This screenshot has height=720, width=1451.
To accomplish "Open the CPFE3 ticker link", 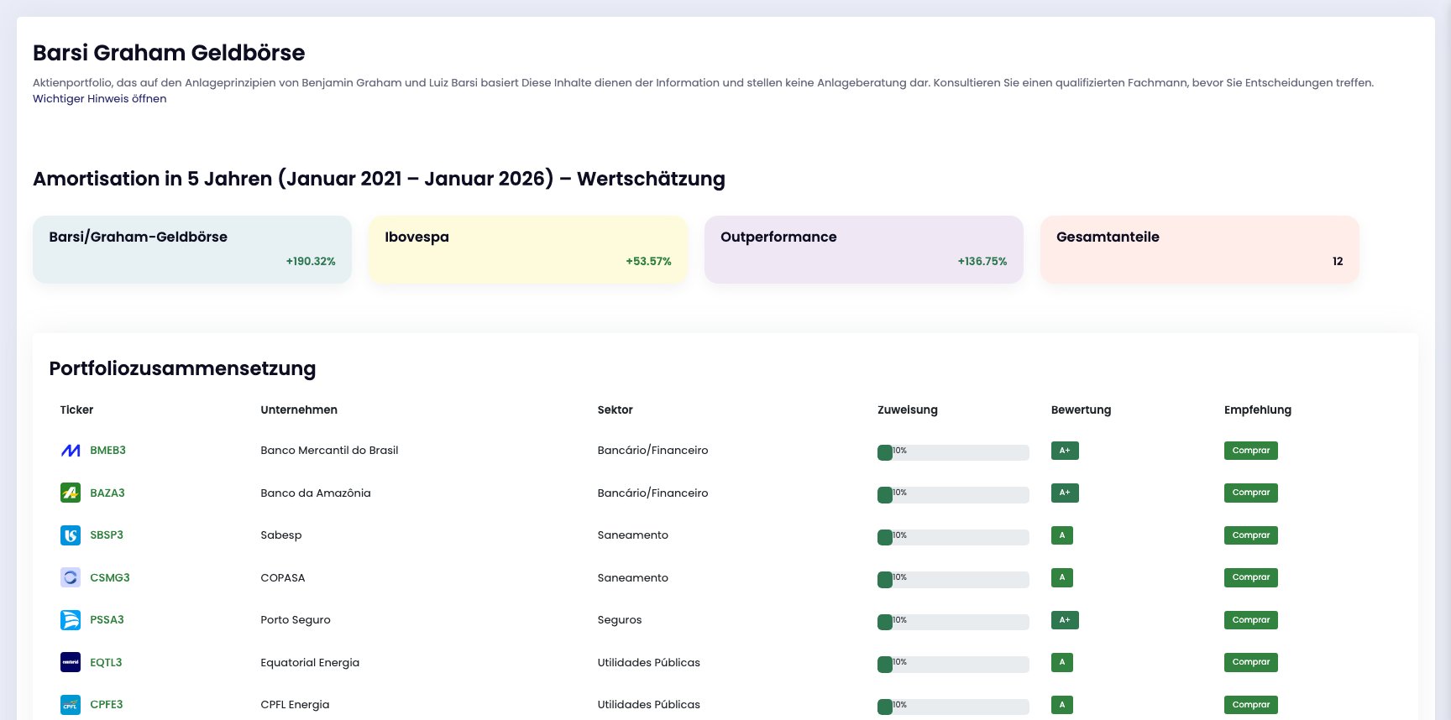I will pyautogui.click(x=107, y=705).
